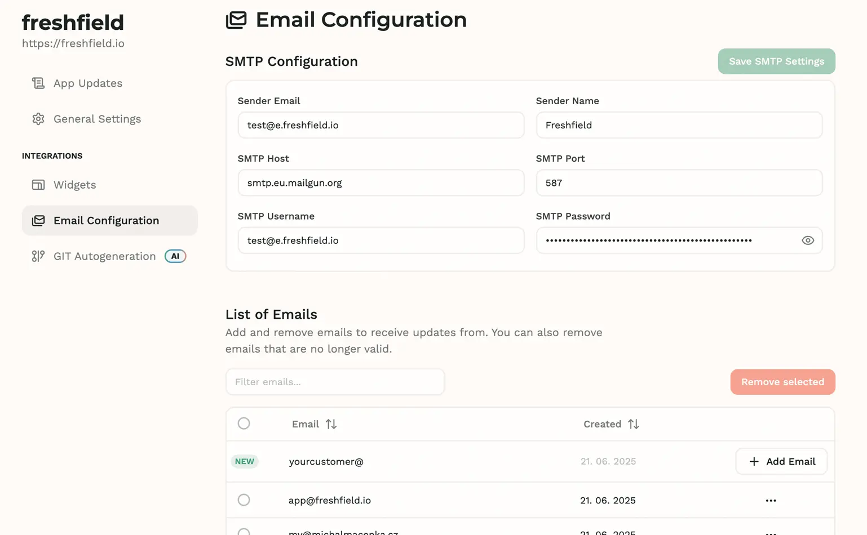Open General Settings page

pos(110,119)
